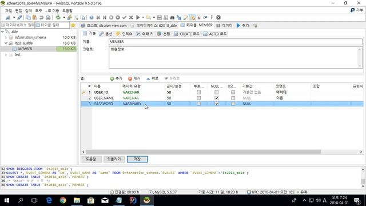366x206 pixels.
Task: Switch to the ALTER 코드 tab
Action: point(215,34)
